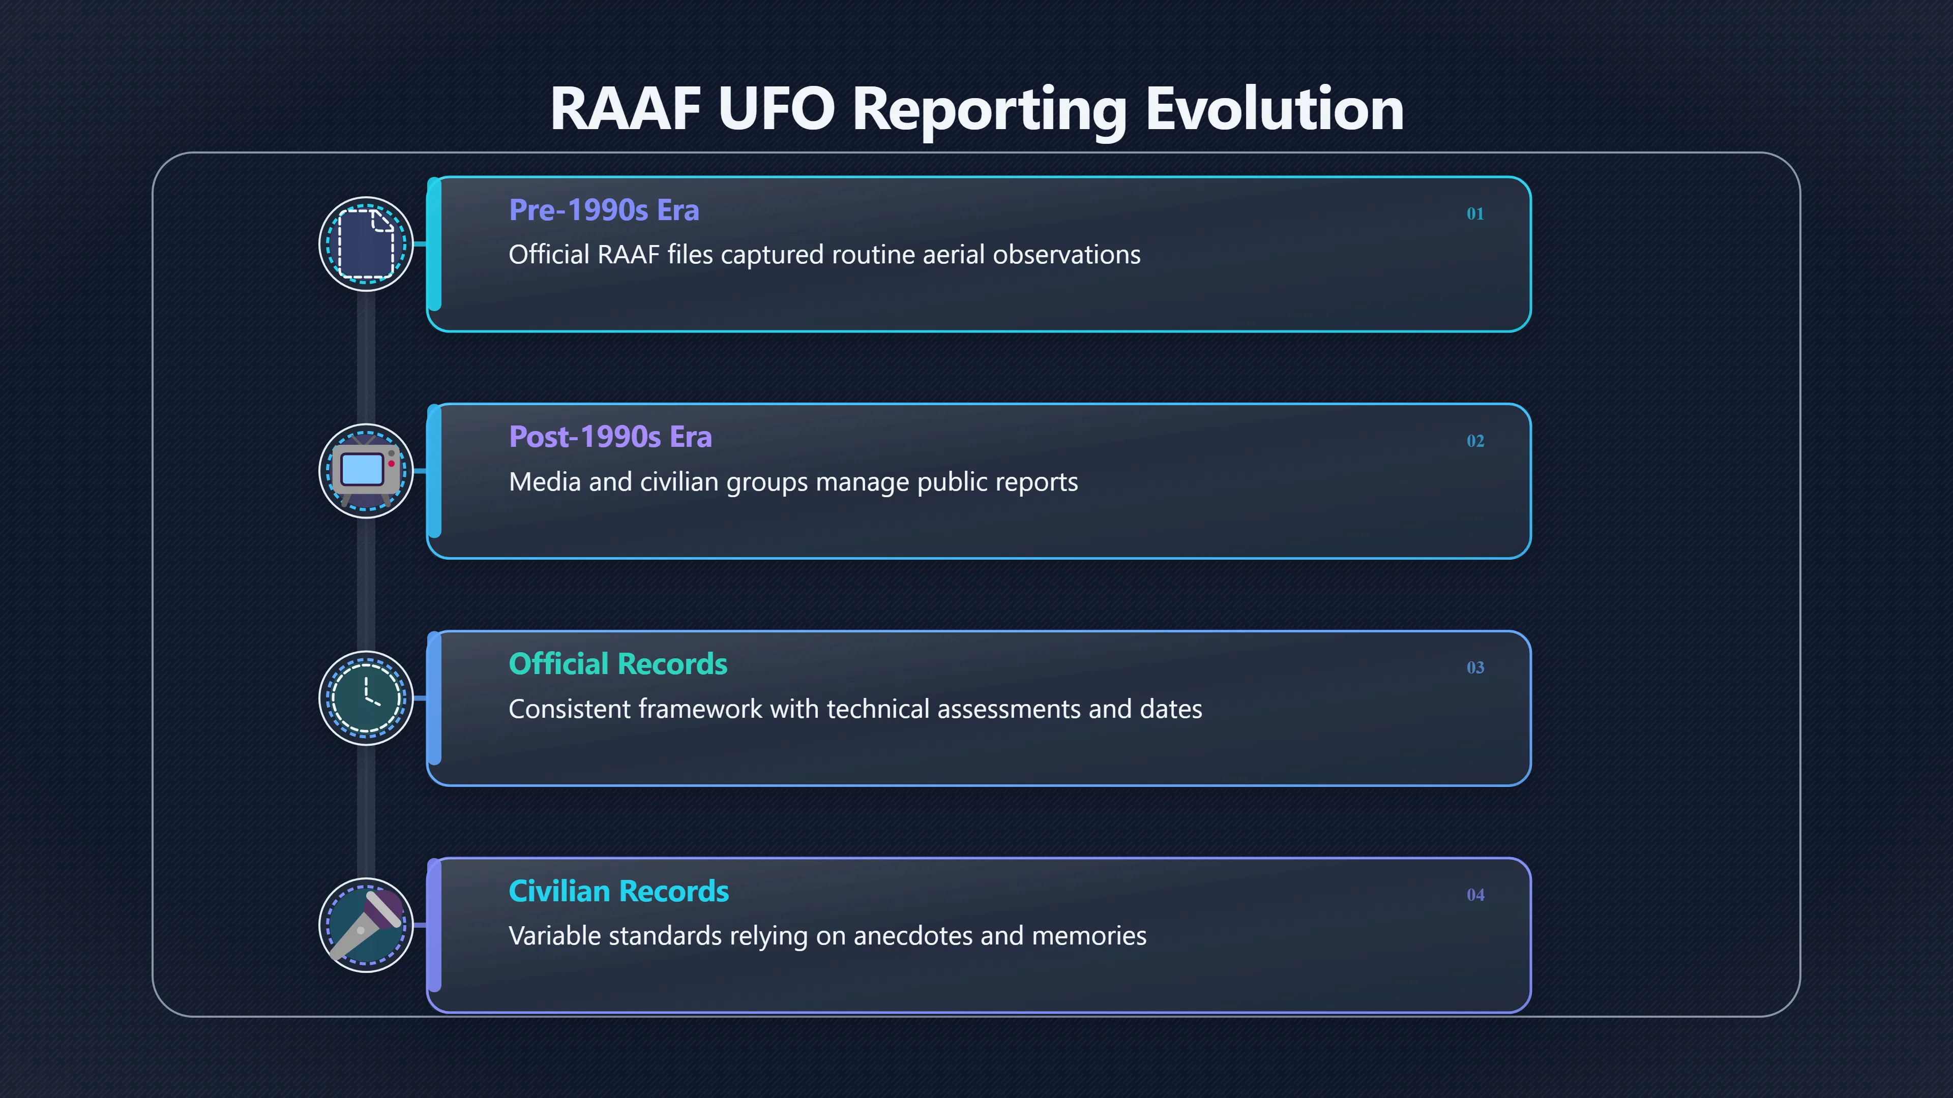Click the step number 02
Image resolution: width=1953 pixels, height=1098 pixels.
(x=1474, y=441)
